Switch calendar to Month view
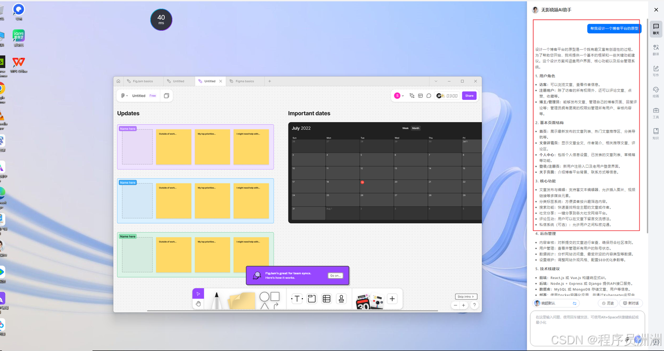 pyautogui.click(x=416, y=128)
